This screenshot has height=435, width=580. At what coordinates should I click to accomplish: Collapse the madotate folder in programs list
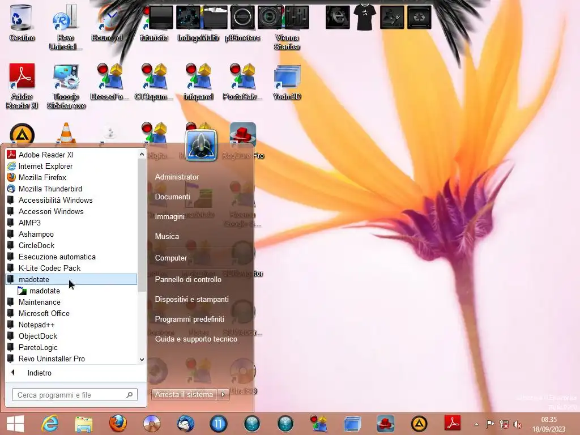(x=71, y=279)
